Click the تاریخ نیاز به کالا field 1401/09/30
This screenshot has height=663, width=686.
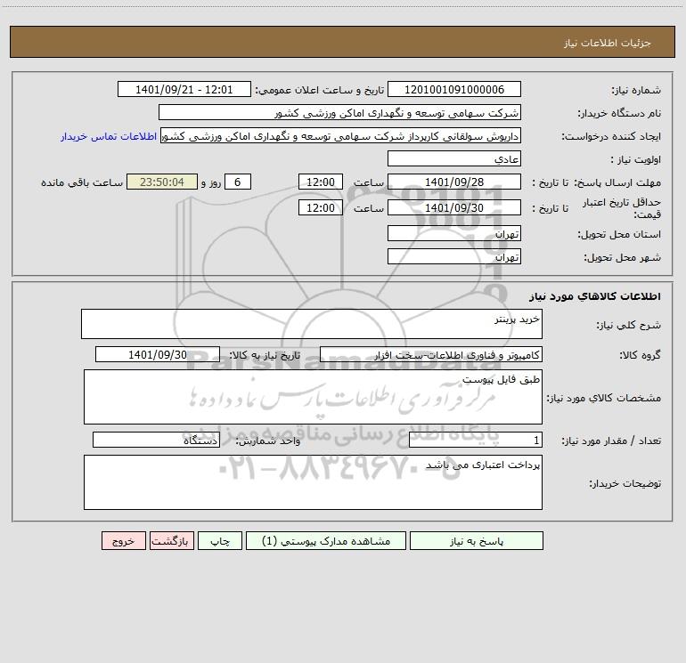158,354
